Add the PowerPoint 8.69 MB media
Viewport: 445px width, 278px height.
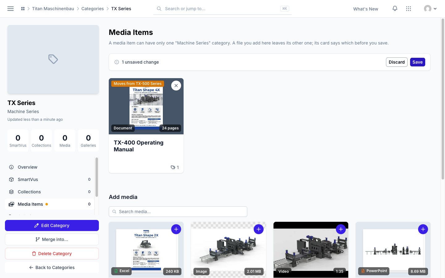coord(423,229)
